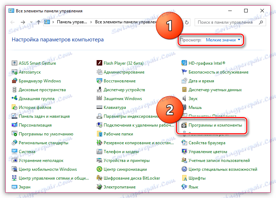Viewport: 276px width, 198px height.
Task: Click the Центр синхронизации green icon
Action: point(99,169)
